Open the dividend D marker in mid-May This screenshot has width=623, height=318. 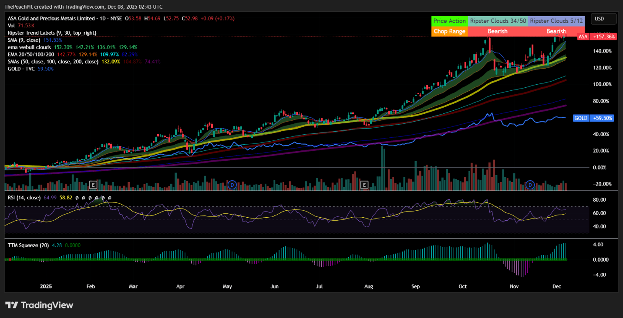232,185
